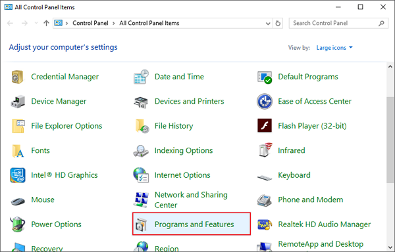
Task: Open the Infrared icon
Action: coord(265,150)
